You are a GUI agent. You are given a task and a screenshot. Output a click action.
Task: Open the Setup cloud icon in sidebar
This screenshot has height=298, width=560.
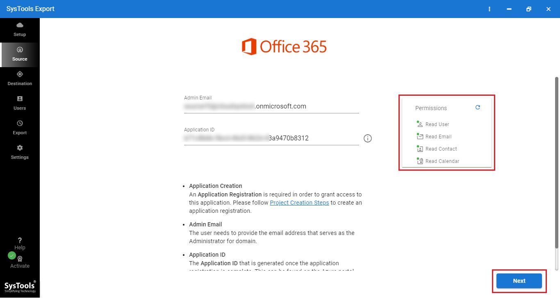pyautogui.click(x=20, y=25)
